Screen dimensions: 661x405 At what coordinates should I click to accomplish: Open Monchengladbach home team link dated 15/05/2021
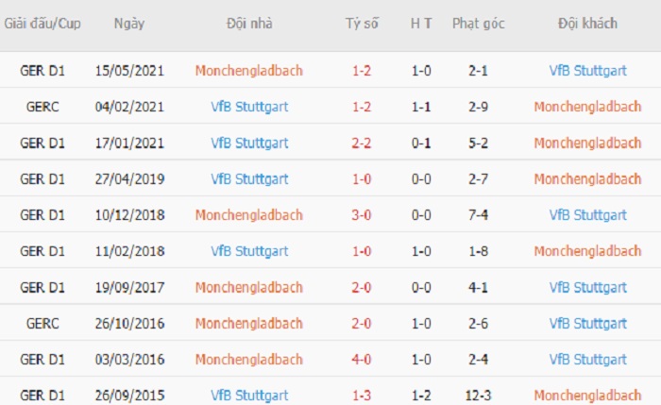[248, 71]
